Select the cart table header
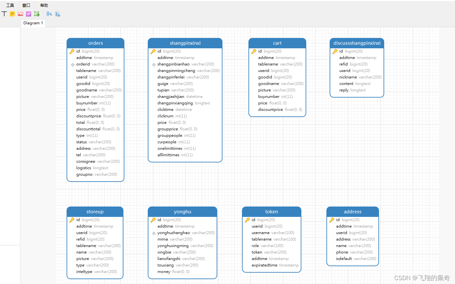The height and width of the screenshot is (284, 455). tap(277, 43)
